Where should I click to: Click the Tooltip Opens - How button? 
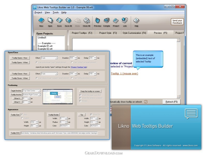tap(20, 58)
